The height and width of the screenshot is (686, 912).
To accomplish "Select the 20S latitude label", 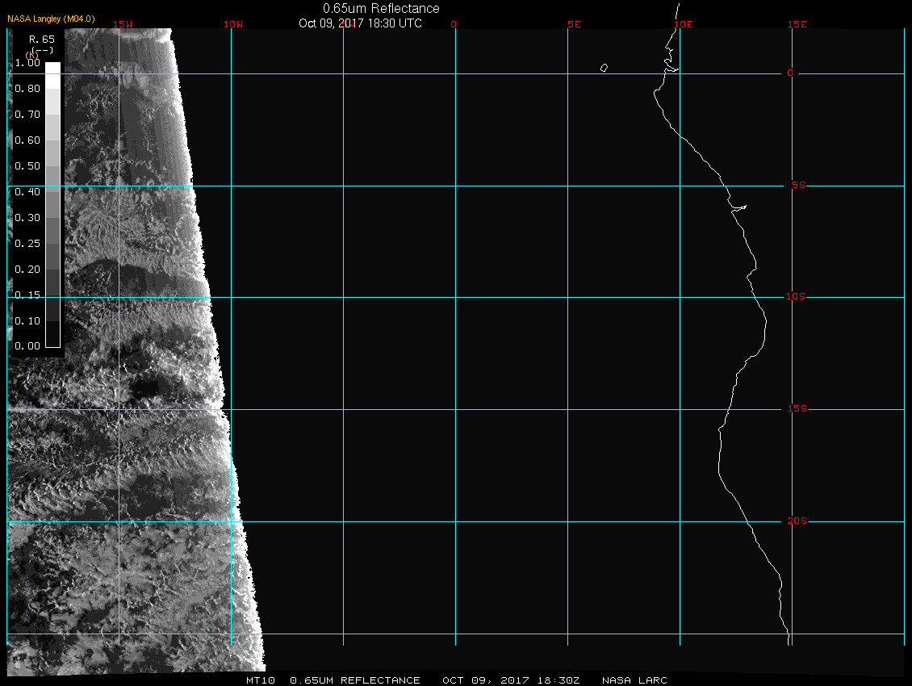I will click(797, 521).
